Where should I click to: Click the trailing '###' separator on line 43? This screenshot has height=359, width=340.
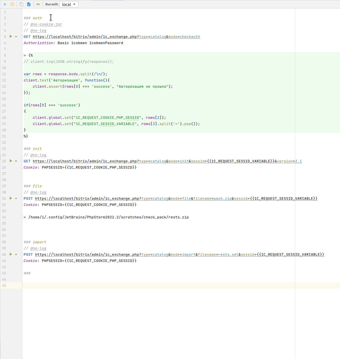[27, 273]
